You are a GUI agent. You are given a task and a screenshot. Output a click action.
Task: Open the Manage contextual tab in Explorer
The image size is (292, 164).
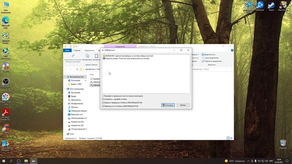point(120,46)
